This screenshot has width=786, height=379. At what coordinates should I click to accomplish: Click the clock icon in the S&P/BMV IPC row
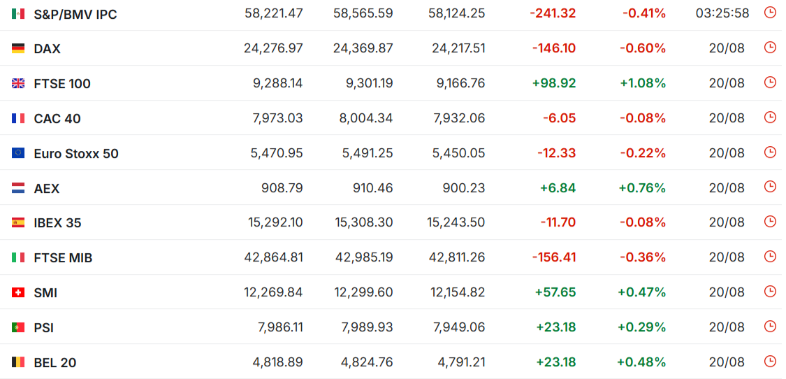pos(769,13)
